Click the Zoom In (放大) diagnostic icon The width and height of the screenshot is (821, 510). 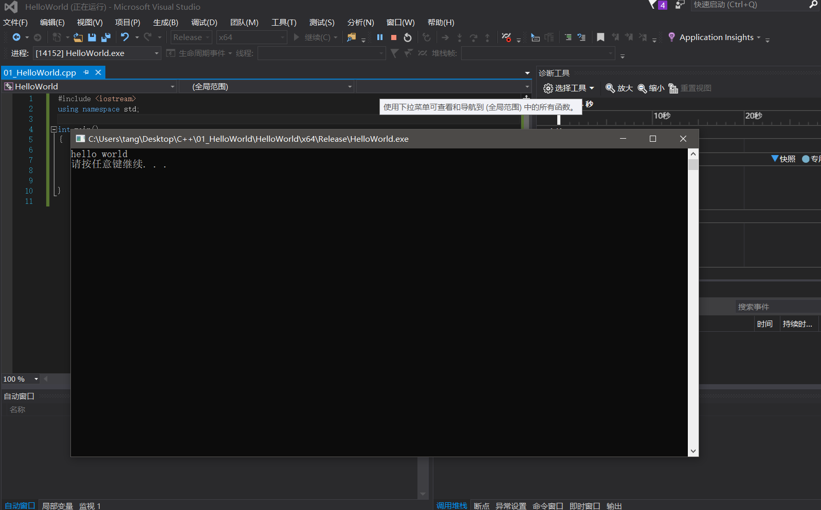610,88
